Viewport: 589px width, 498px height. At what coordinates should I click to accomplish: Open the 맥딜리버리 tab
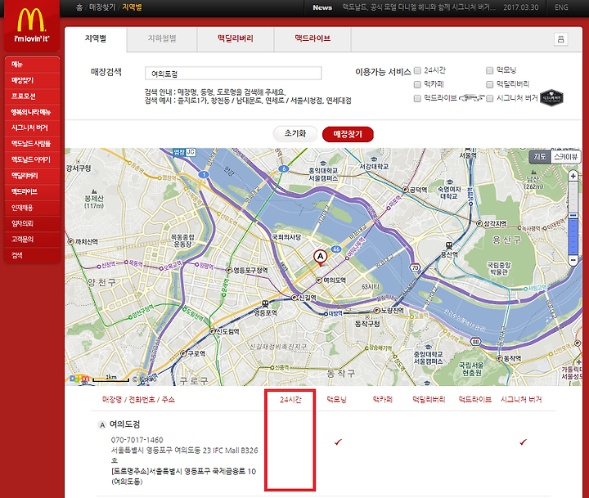236,38
